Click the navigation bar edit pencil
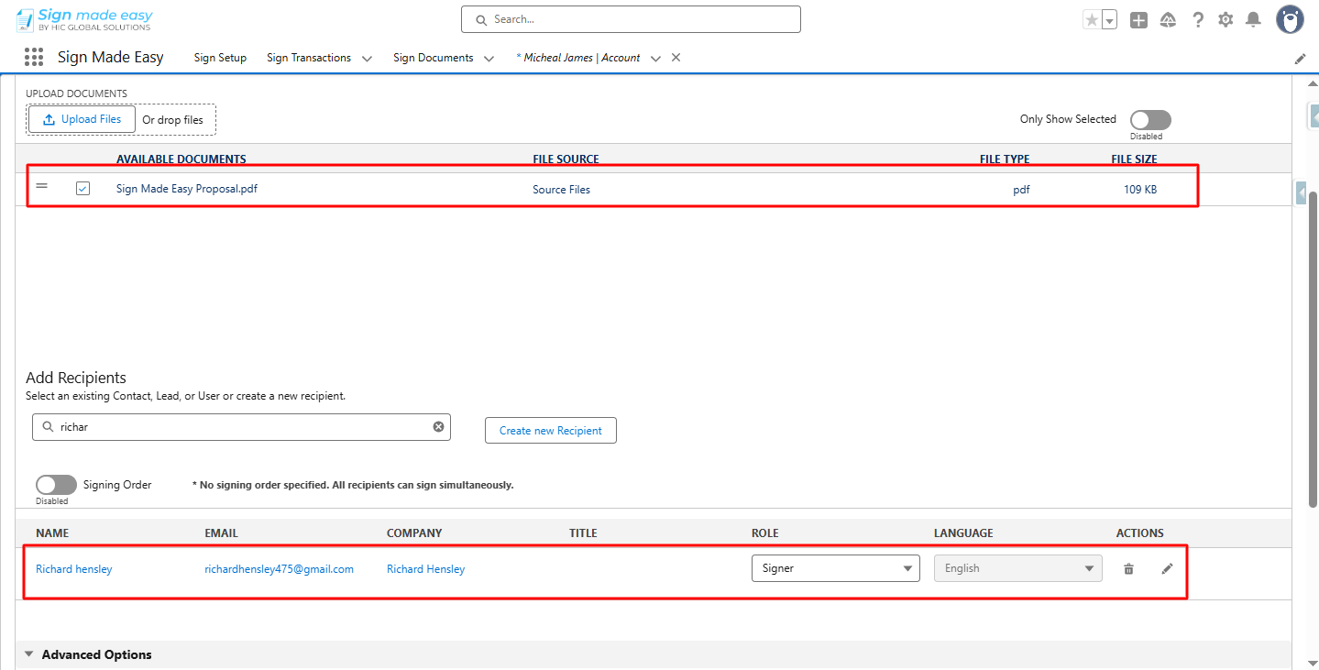 1300,59
